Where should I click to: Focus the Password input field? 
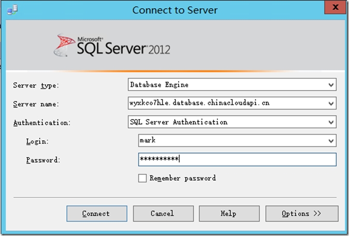click(237, 159)
